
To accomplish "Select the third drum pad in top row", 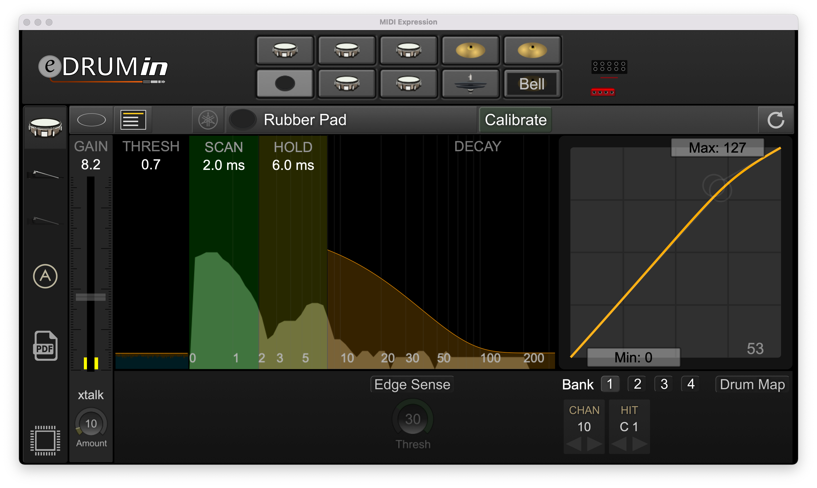I will (x=408, y=50).
